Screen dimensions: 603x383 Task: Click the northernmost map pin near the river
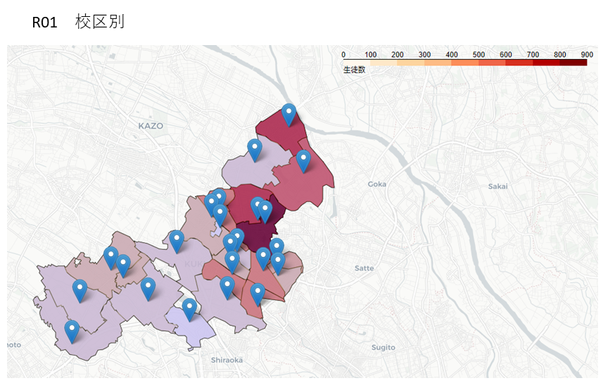click(x=288, y=114)
